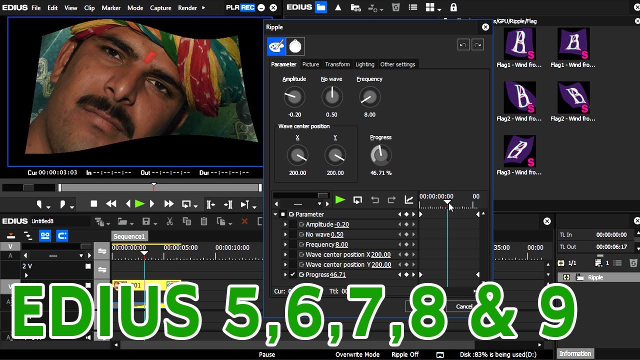This screenshot has height=360, width=640.
Task: Switch to the Transform tab
Action: [x=337, y=64]
